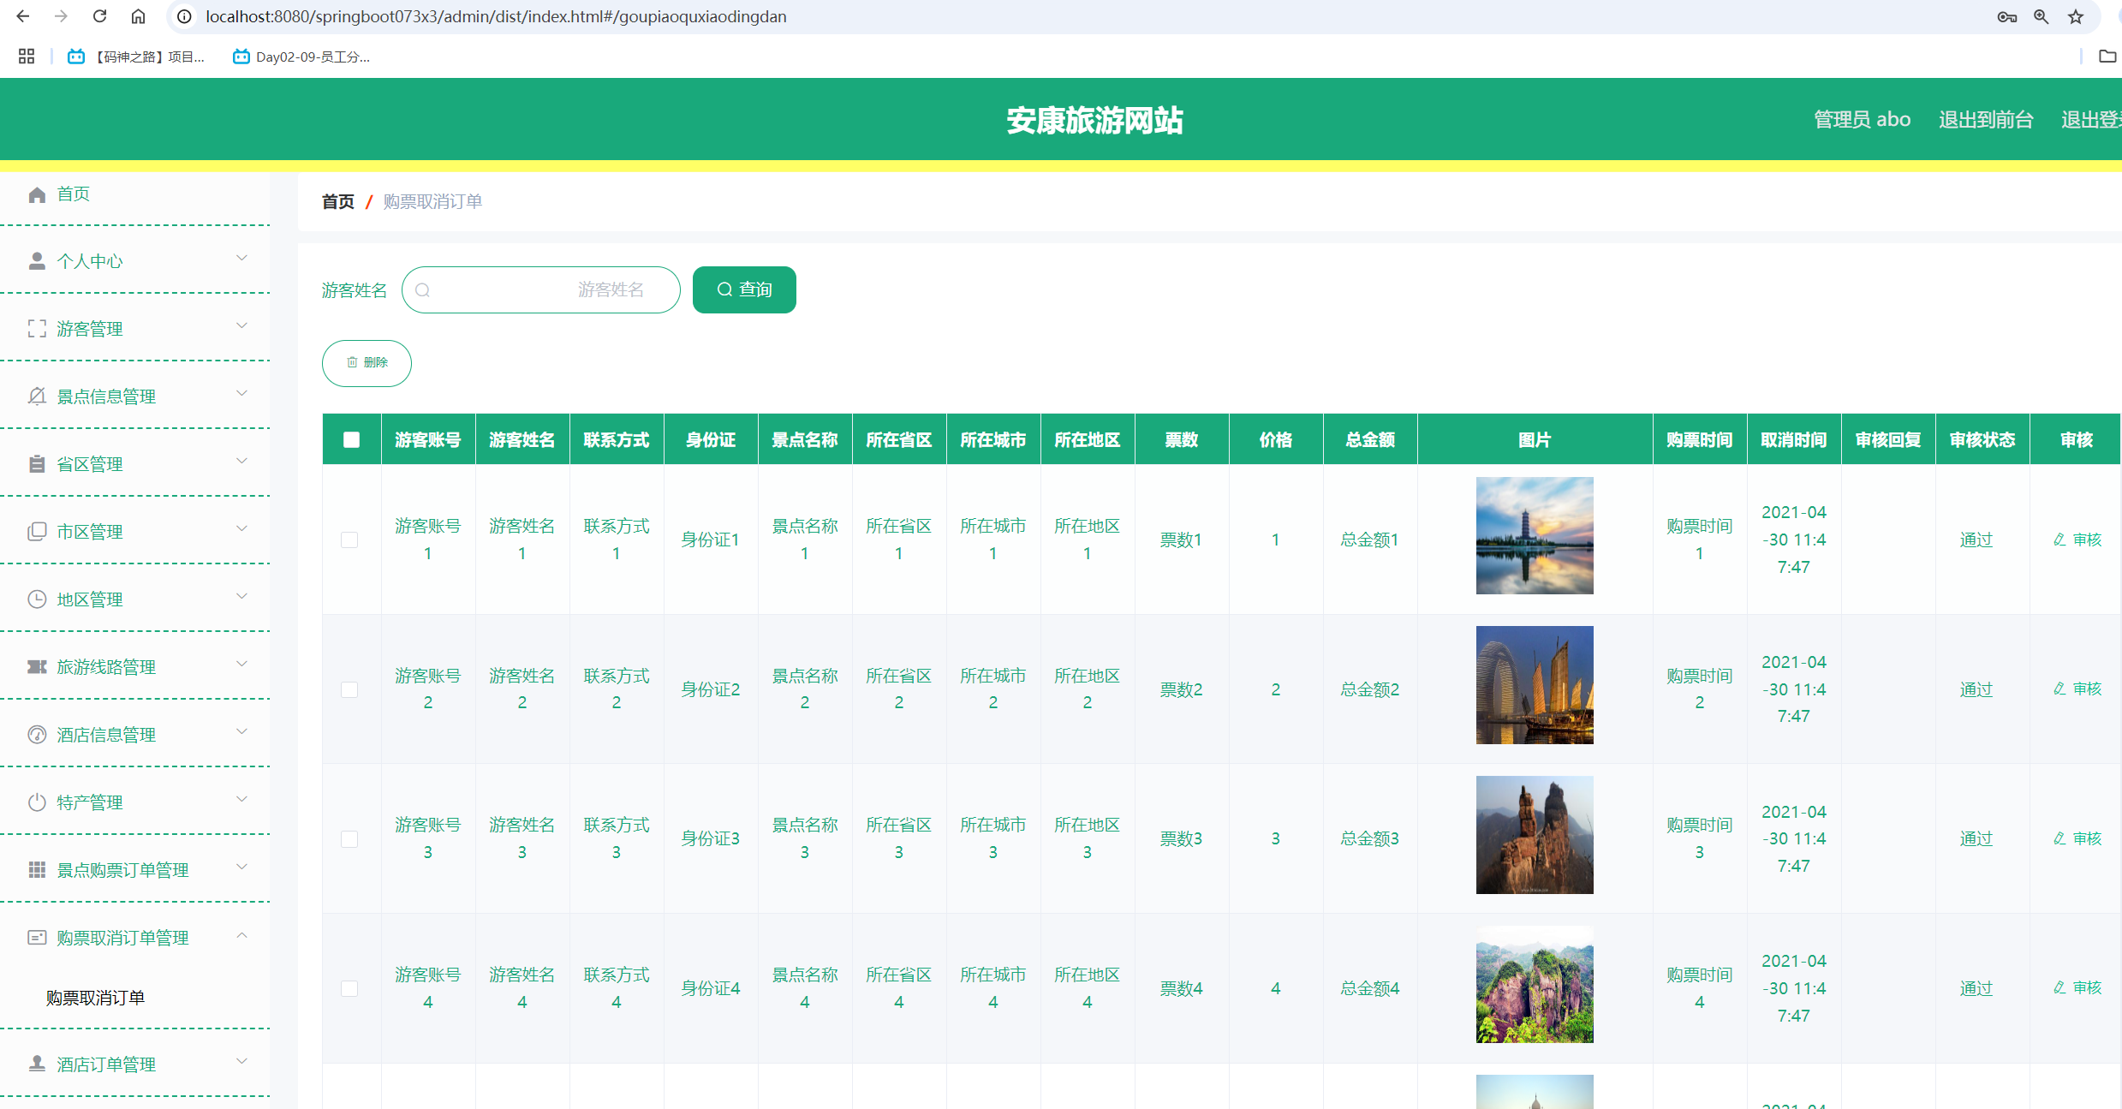Click the browser zoom magnifier icon
Screen dimensions: 2122x1109
tap(2041, 16)
